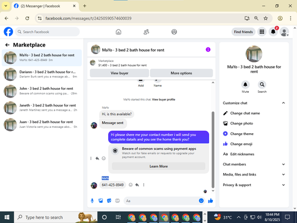Select Change emoji option
The width and height of the screenshot is (297, 223).
point(254,144)
